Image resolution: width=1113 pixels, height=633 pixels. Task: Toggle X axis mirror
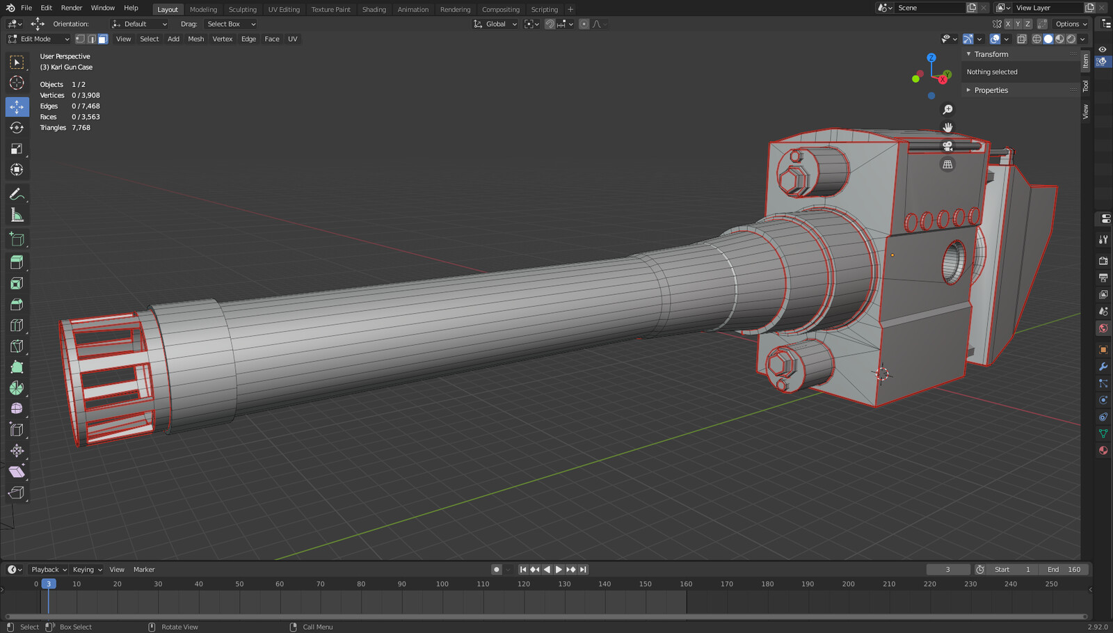1007,24
